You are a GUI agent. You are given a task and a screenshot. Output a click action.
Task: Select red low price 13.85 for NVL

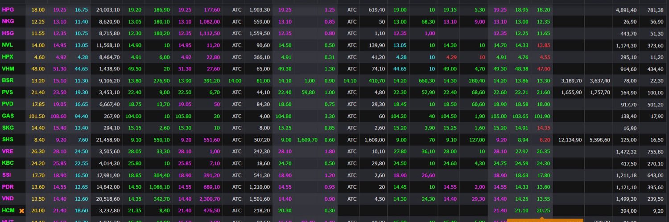tap(543, 45)
